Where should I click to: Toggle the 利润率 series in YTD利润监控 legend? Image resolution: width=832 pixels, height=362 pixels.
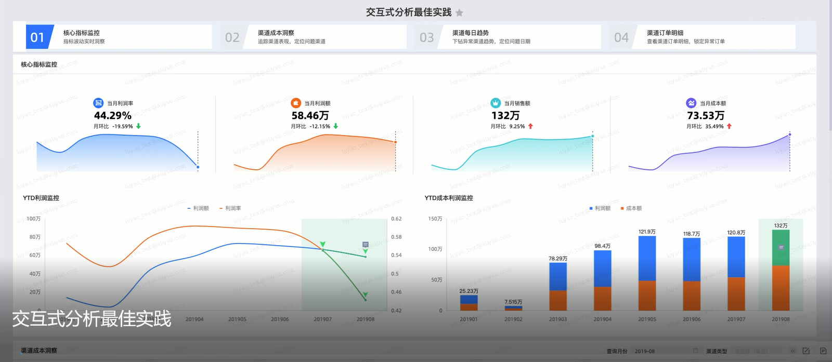click(230, 208)
